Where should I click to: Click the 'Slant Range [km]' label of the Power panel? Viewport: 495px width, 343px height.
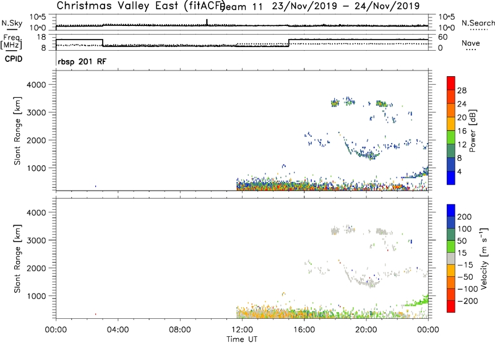pos(18,131)
